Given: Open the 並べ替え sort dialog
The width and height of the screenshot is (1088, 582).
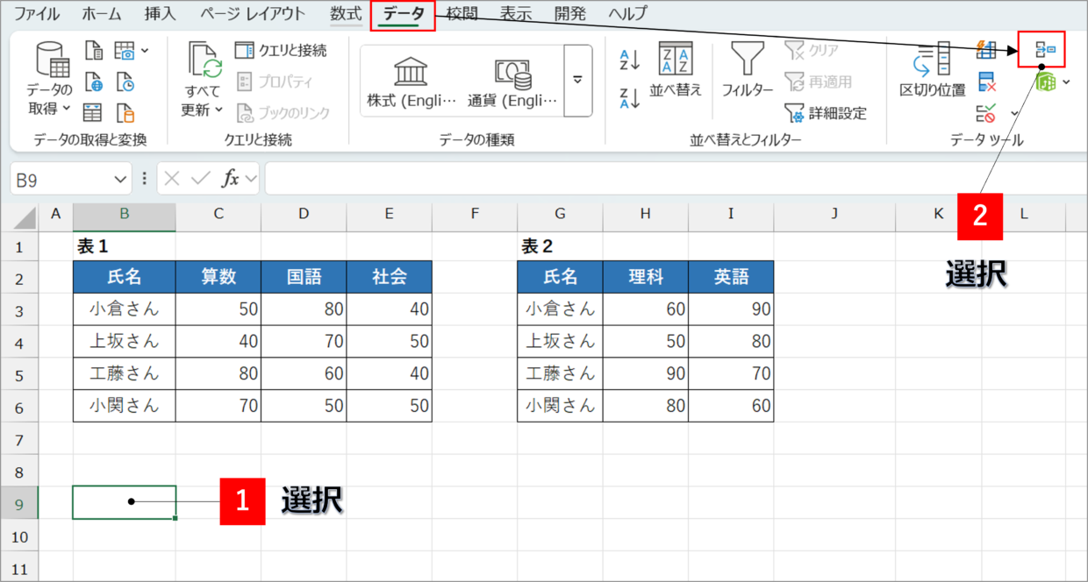Looking at the screenshot, I should pyautogui.click(x=675, y=70).
